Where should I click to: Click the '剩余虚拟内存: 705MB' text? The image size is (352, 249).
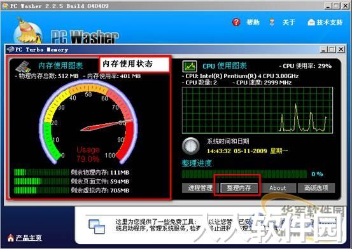coord(100,191)
